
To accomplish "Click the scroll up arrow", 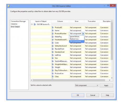I will tap(112, 21).
